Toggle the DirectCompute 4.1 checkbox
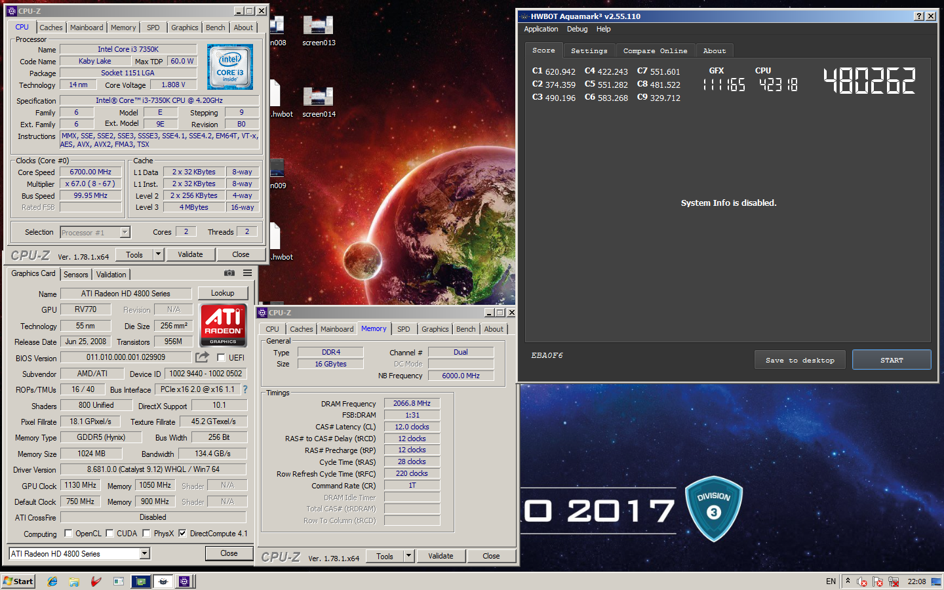This screenshot has width=944, height=590. (x=182, y=533)
